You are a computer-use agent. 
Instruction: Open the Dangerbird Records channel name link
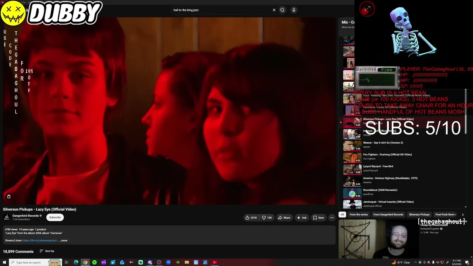[x=25, y=216]
